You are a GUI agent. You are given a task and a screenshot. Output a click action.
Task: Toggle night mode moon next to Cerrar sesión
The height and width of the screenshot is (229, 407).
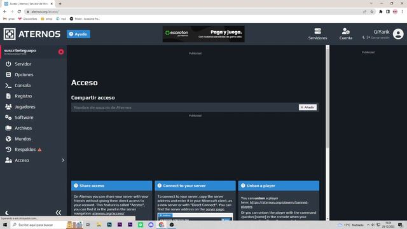point(364,38)
